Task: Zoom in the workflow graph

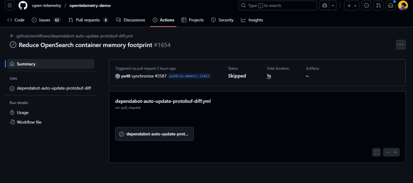Action: pyautogui.click(x=396, y=152)
